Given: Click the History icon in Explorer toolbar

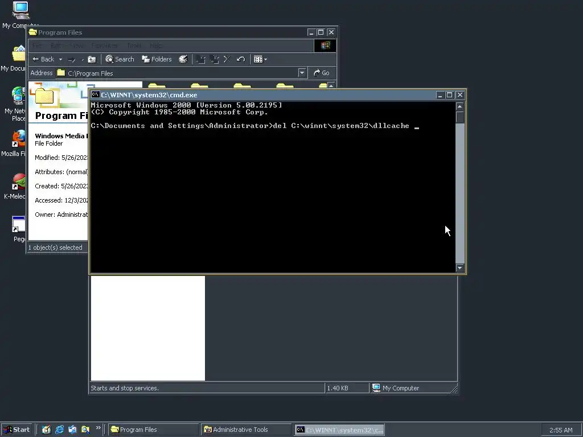Looking at the screenshot, I should pos(183,59).
